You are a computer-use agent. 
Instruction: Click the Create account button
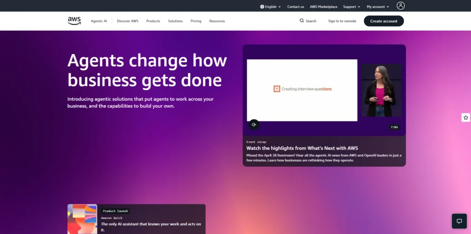pyautogui.click(x=384, y=21)
